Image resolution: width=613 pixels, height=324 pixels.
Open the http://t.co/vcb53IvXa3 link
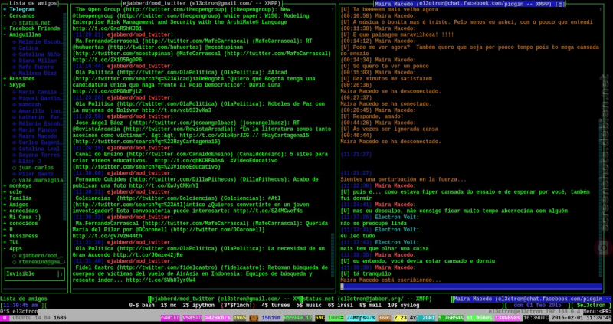click(176, 110)
